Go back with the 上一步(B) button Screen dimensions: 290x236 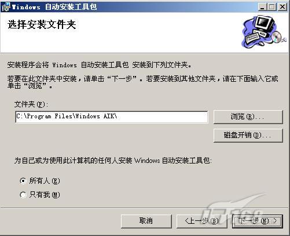(201, 221)
